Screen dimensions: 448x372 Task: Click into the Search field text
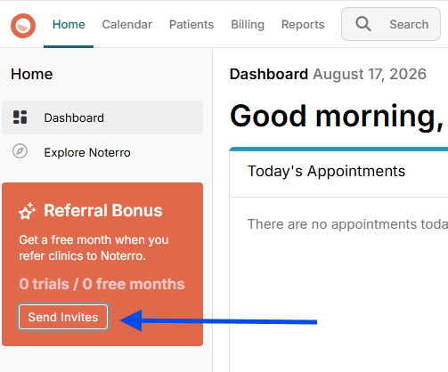tap(409, 24)
